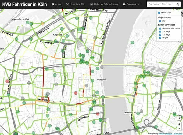
Task: Toggle the < 7 Tage checkbox
Action: 160,35
